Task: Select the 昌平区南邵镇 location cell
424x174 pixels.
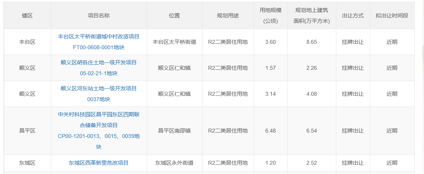Action: coord(174,131)
